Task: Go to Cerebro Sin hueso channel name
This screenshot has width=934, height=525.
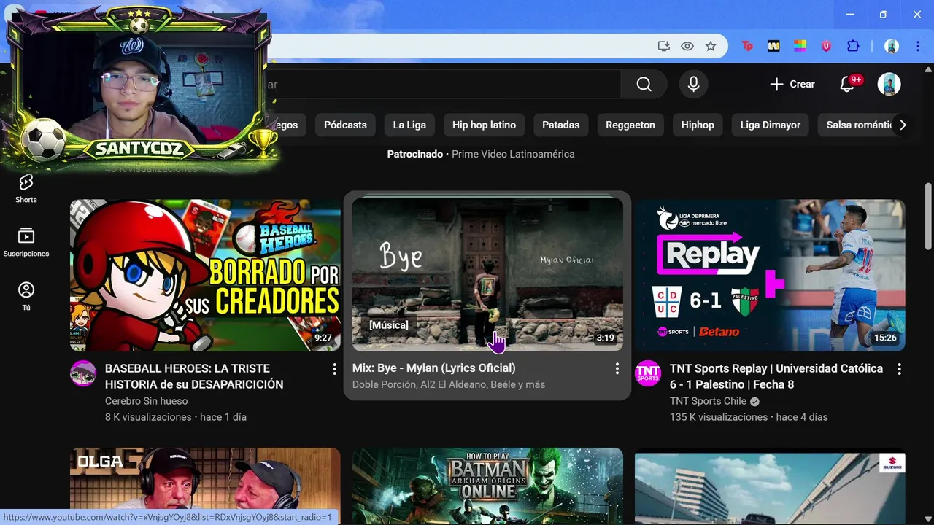Action: coord(146,401)
